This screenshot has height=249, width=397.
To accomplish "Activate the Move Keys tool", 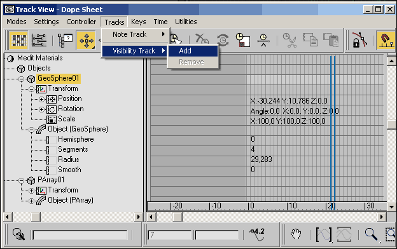I will (x=86, y=40).
